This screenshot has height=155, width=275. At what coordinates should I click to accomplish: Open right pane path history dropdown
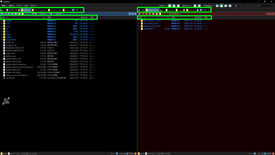tap(265, 14)
